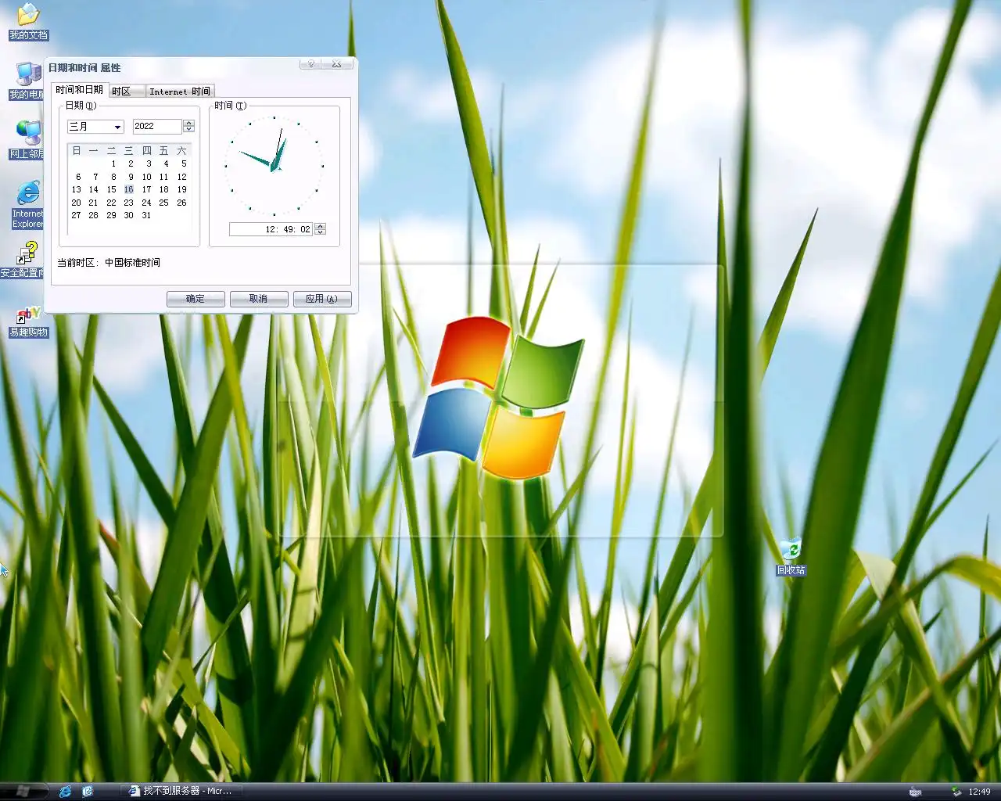1001x801 pixels.
Task: Click the 确定 button
Action: coord(196,299)
